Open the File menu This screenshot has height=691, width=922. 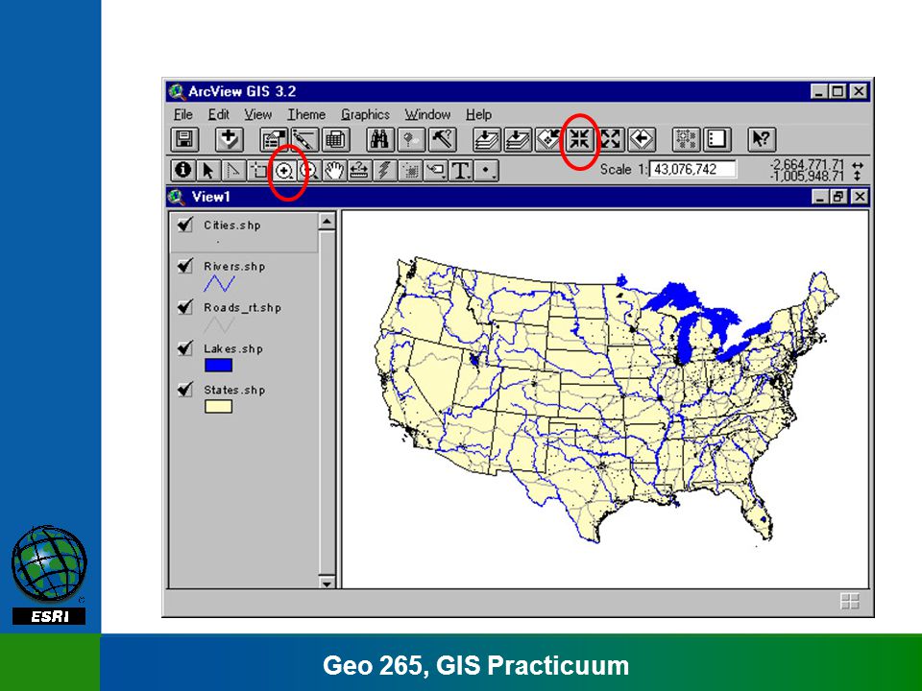click(x=183, y=114)
